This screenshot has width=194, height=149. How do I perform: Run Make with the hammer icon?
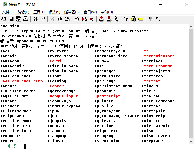coord(126,19)
